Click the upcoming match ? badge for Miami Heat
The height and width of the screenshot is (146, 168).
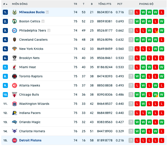131,67
